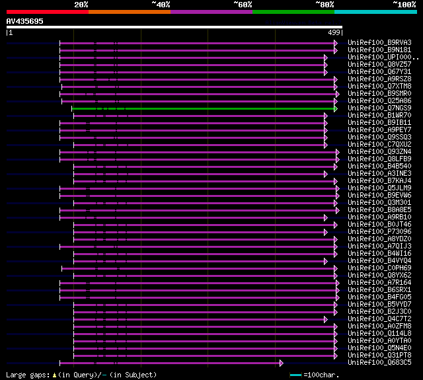Click the purple ~60% legend segment
Screen dimensions: 423x380
tap(211, 12)
